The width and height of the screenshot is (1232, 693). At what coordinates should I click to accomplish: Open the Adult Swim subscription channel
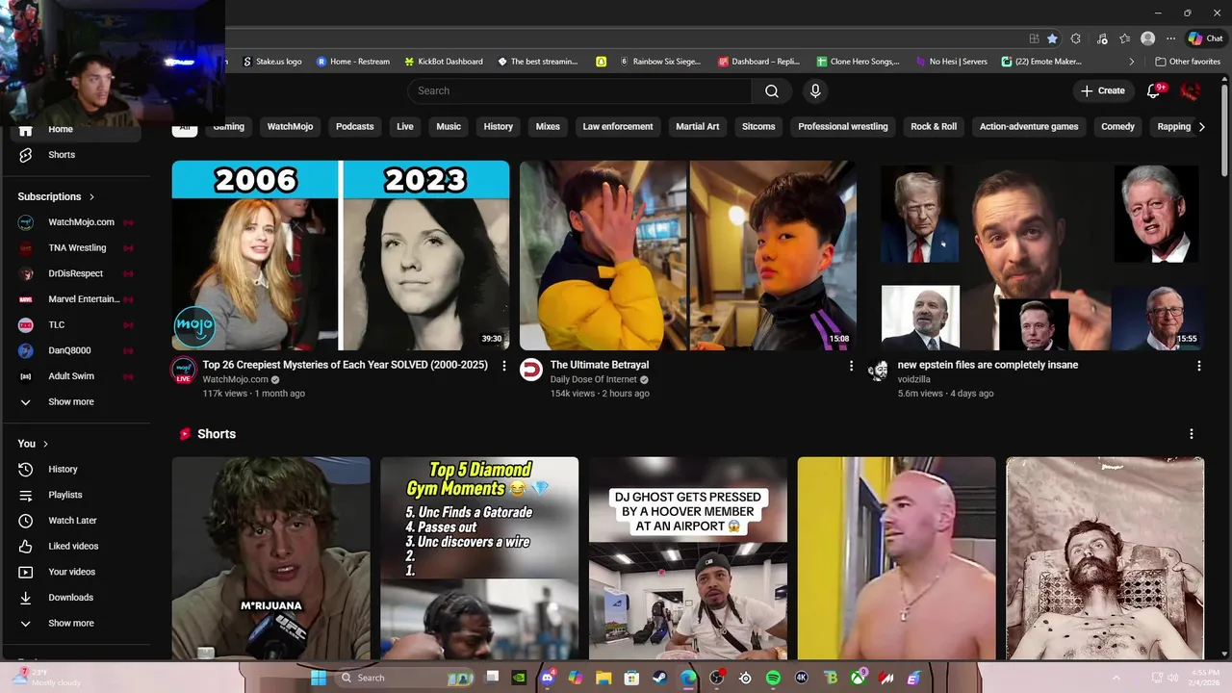click(x=75, y=376)
